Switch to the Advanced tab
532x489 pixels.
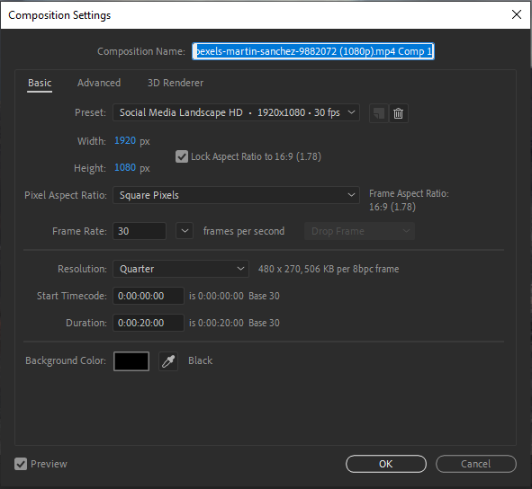click(x=99, y=83)
